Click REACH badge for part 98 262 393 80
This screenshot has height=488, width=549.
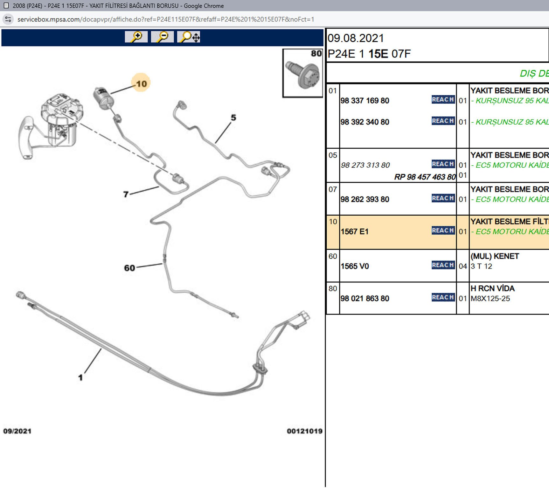(443, 199)
